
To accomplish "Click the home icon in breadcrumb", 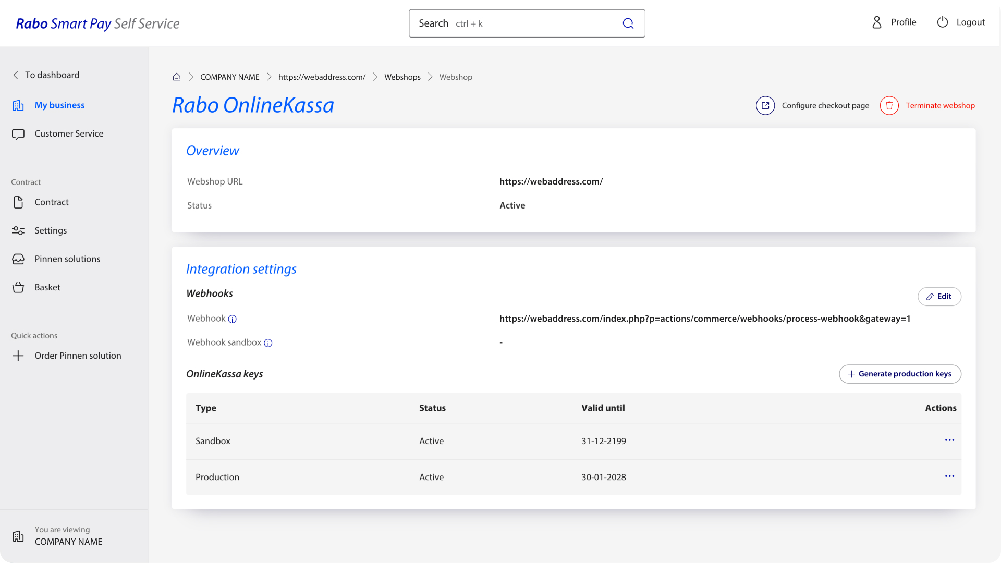I will tap(177, 77).
